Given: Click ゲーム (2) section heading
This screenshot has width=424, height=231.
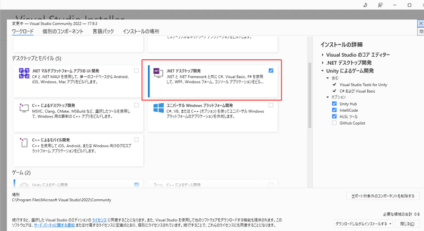Looking at the screenshot, I should pyautogui.click(x=21, y=173).
